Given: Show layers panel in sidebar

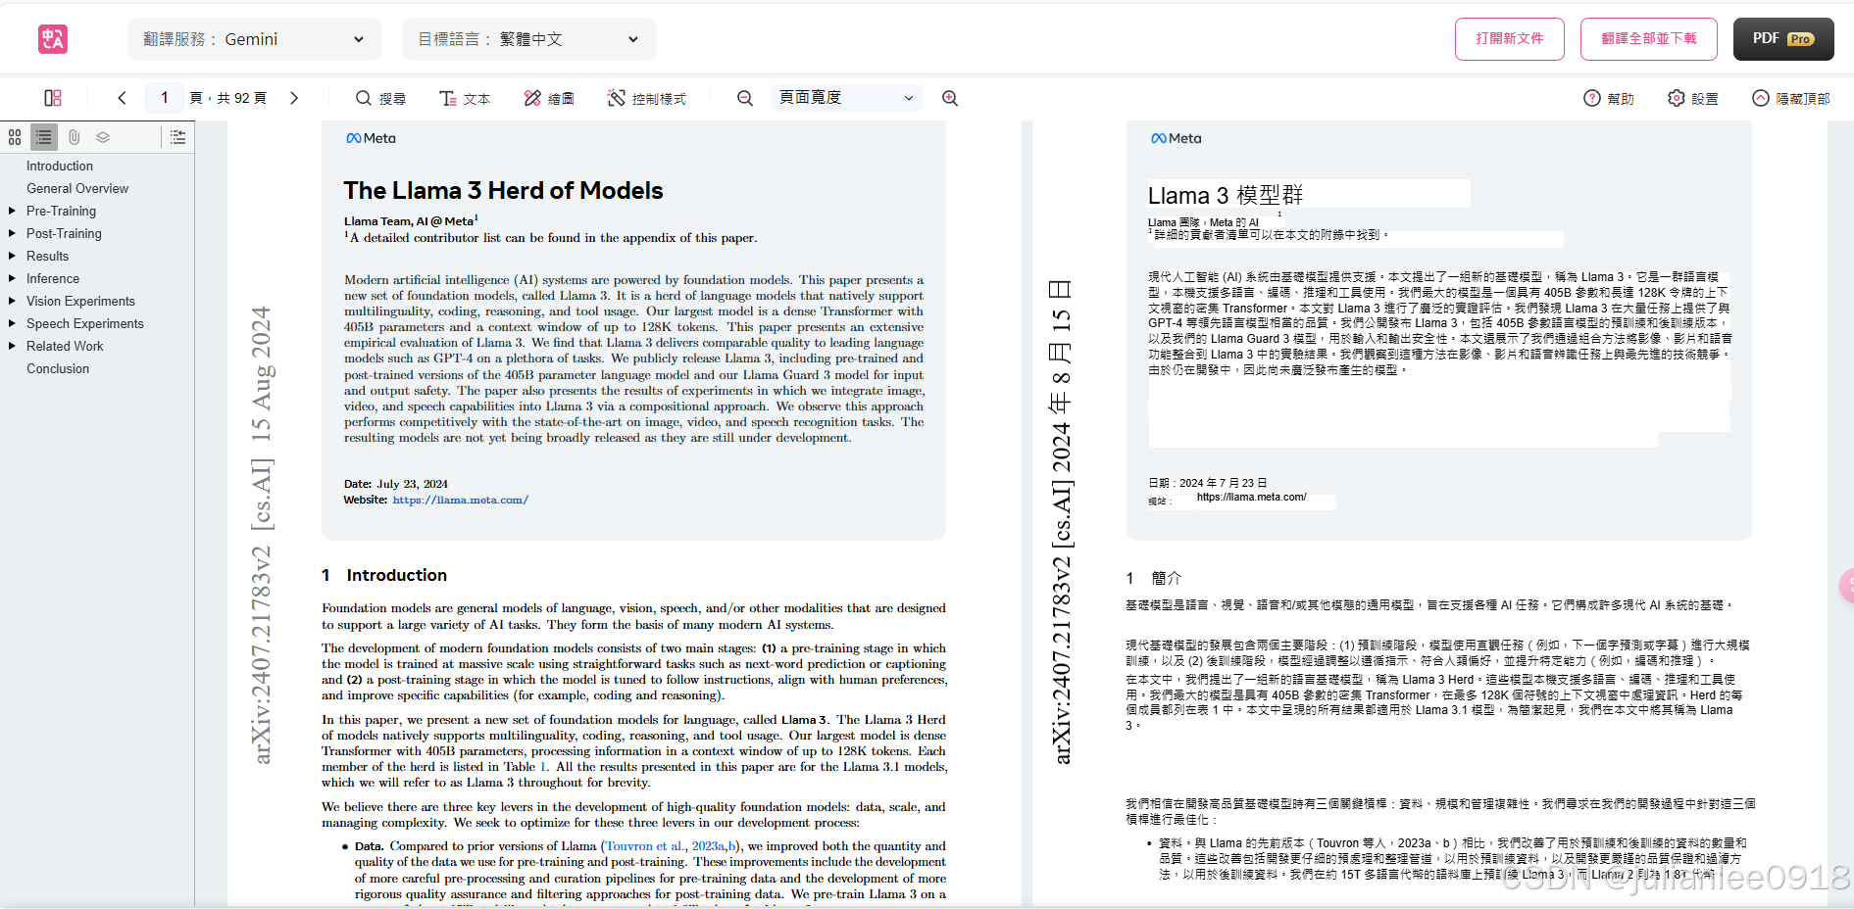Looking at the screenshot, I should (x=103, y=137).
